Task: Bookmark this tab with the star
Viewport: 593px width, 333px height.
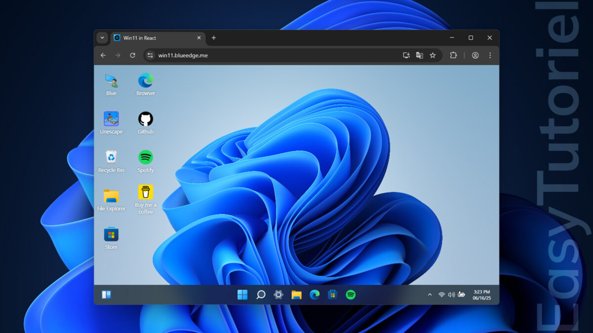Action: [433, 55]
